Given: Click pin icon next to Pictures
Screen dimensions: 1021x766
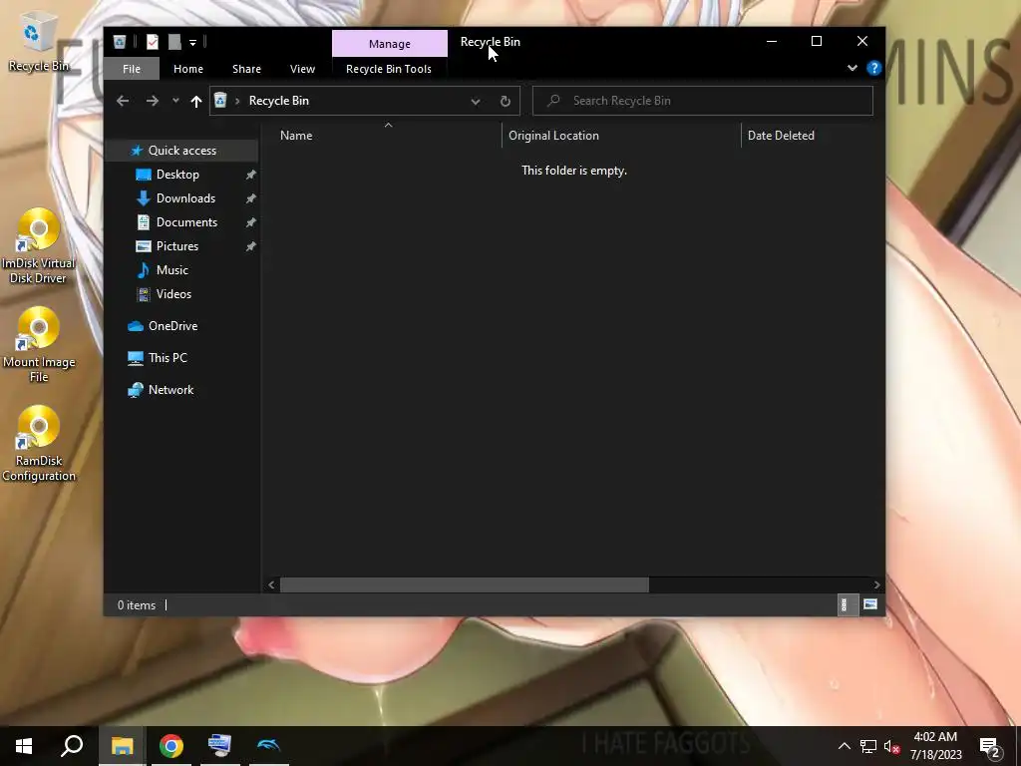Looking at the screenshot, I should coord(250,247).
